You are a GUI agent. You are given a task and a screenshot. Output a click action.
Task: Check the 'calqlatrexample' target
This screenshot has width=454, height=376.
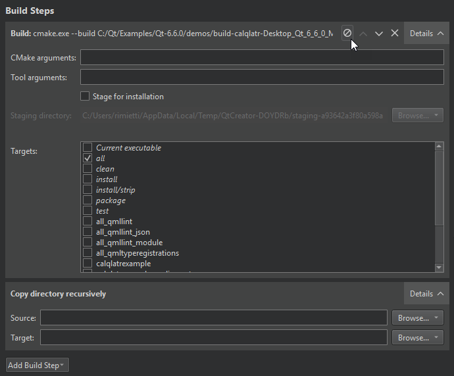pos(88,264)
